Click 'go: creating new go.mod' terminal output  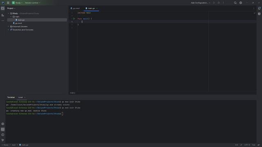pyautogui.click(x=26, y=111)
